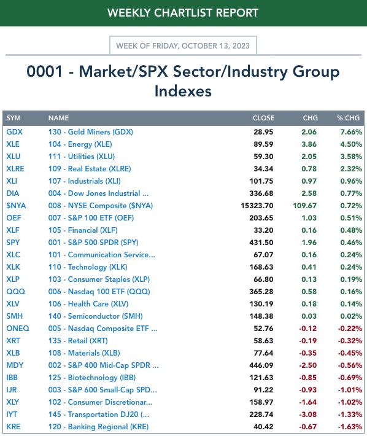Click the XLE symbol link
Screen dimensions: 367x436
[x=13, y=144]
